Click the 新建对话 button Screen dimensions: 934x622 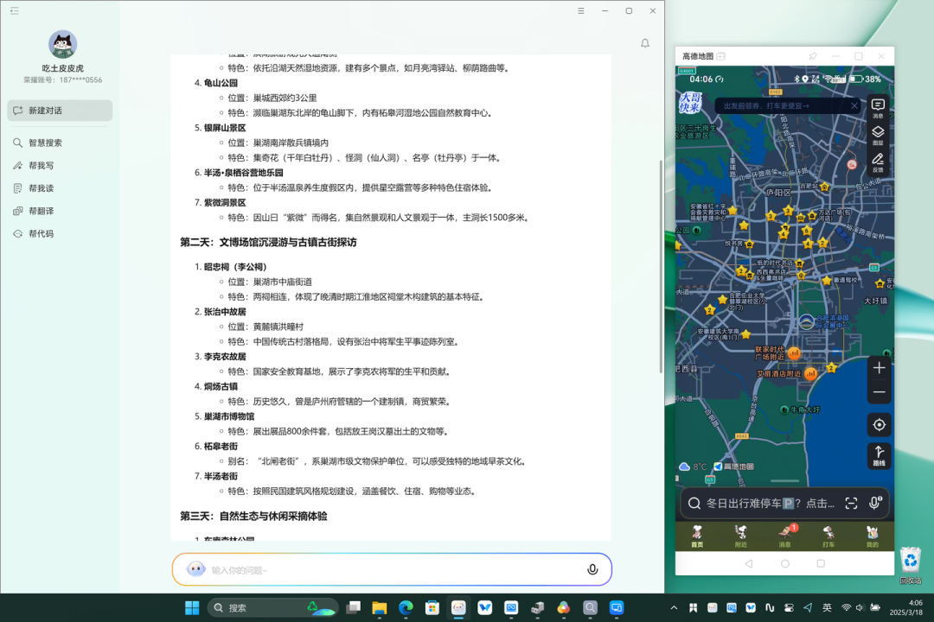tap(60, 111)
